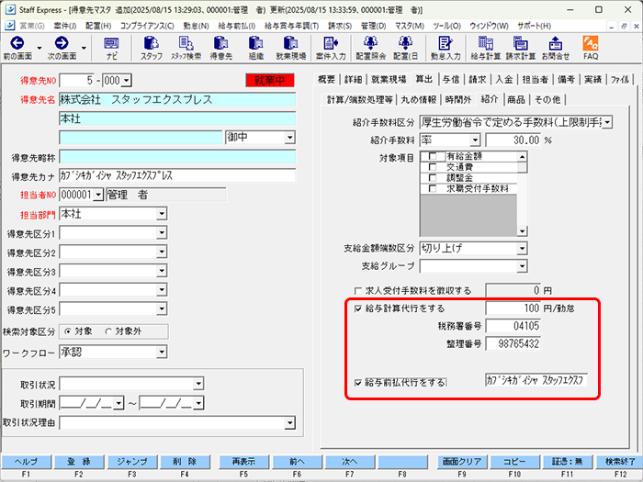Open the 案件(J) menu

tap(65, 26)
